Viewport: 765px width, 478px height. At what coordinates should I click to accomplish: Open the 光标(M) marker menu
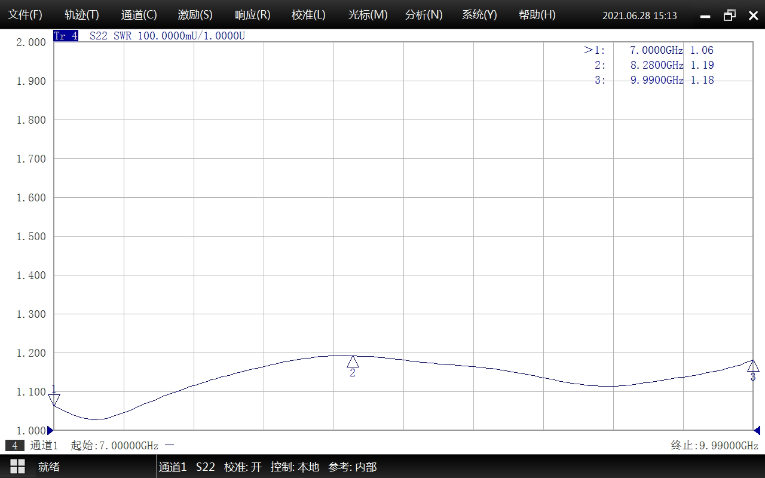click(x=368, y=15)
